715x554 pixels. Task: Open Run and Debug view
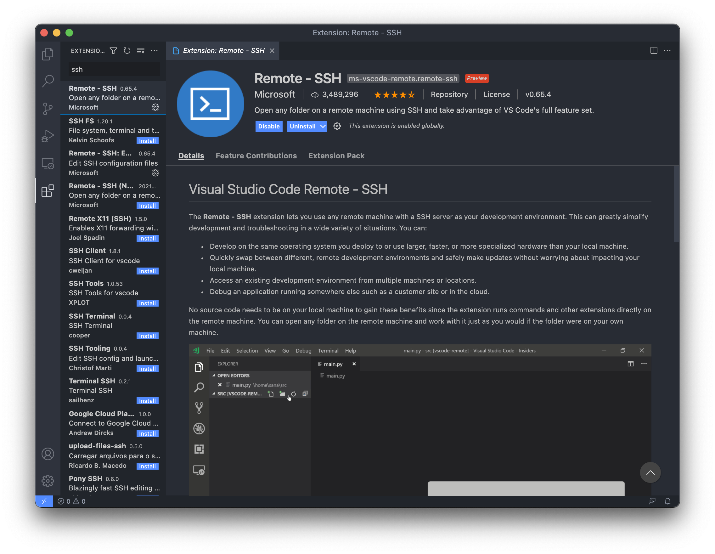click(48, 136)
